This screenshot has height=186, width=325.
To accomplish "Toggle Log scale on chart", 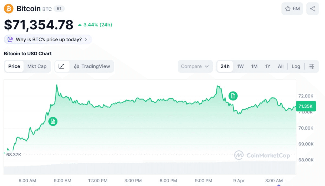I will point(296,66).
